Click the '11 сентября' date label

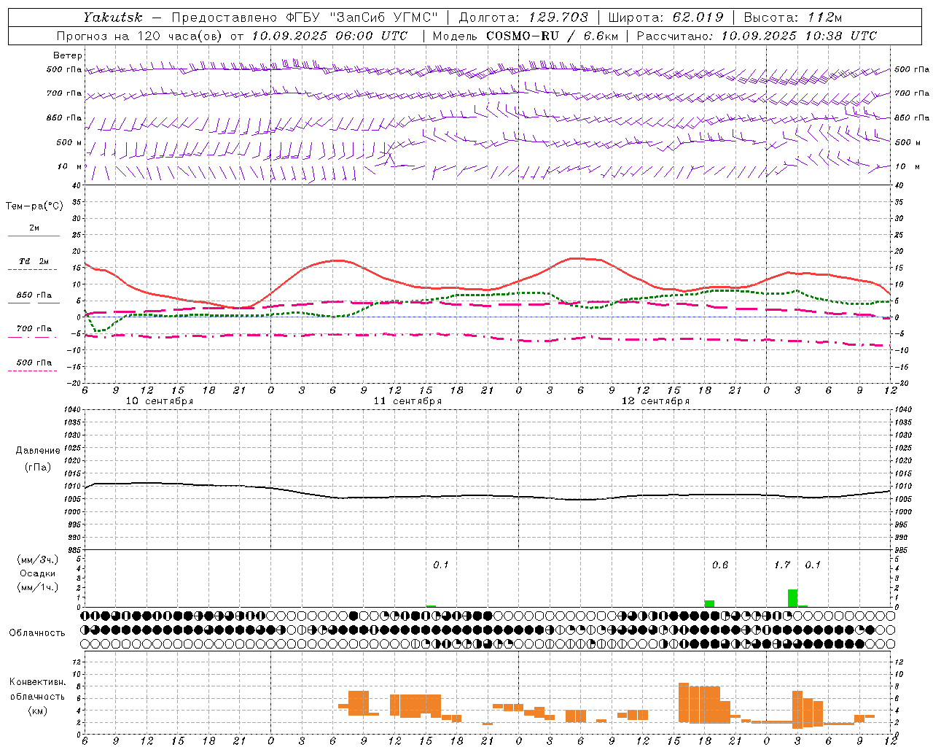(x=407, y=401)
